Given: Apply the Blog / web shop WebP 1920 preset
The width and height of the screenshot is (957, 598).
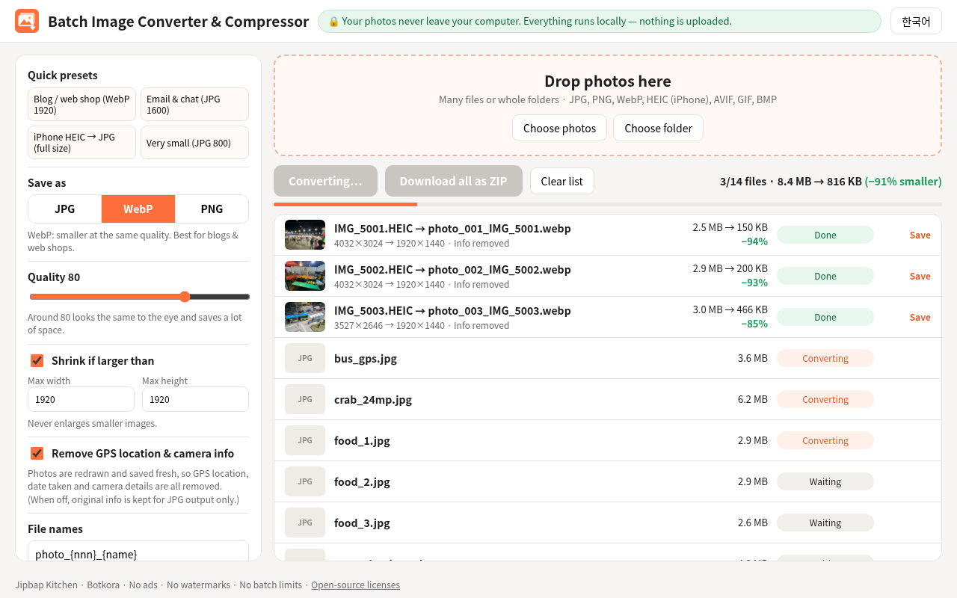Looking at the screenshot, I should tap(82, 104).
